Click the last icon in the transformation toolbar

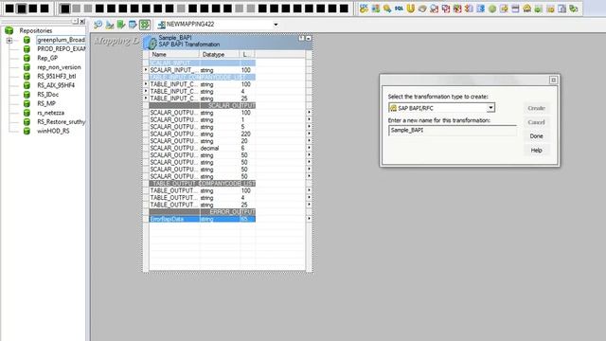click(574, 9)
